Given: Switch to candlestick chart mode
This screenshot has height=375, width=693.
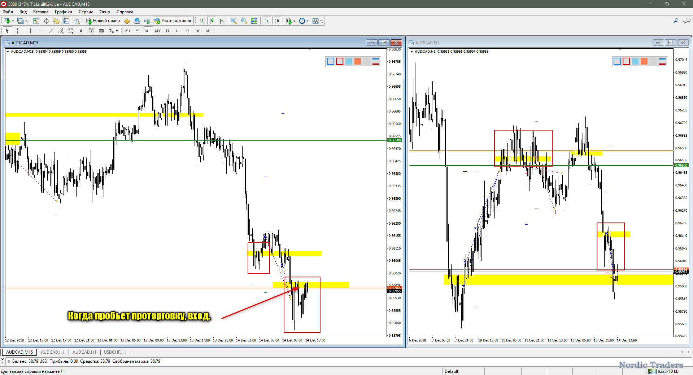Looking at the screenshot, I should pos(212,21).
